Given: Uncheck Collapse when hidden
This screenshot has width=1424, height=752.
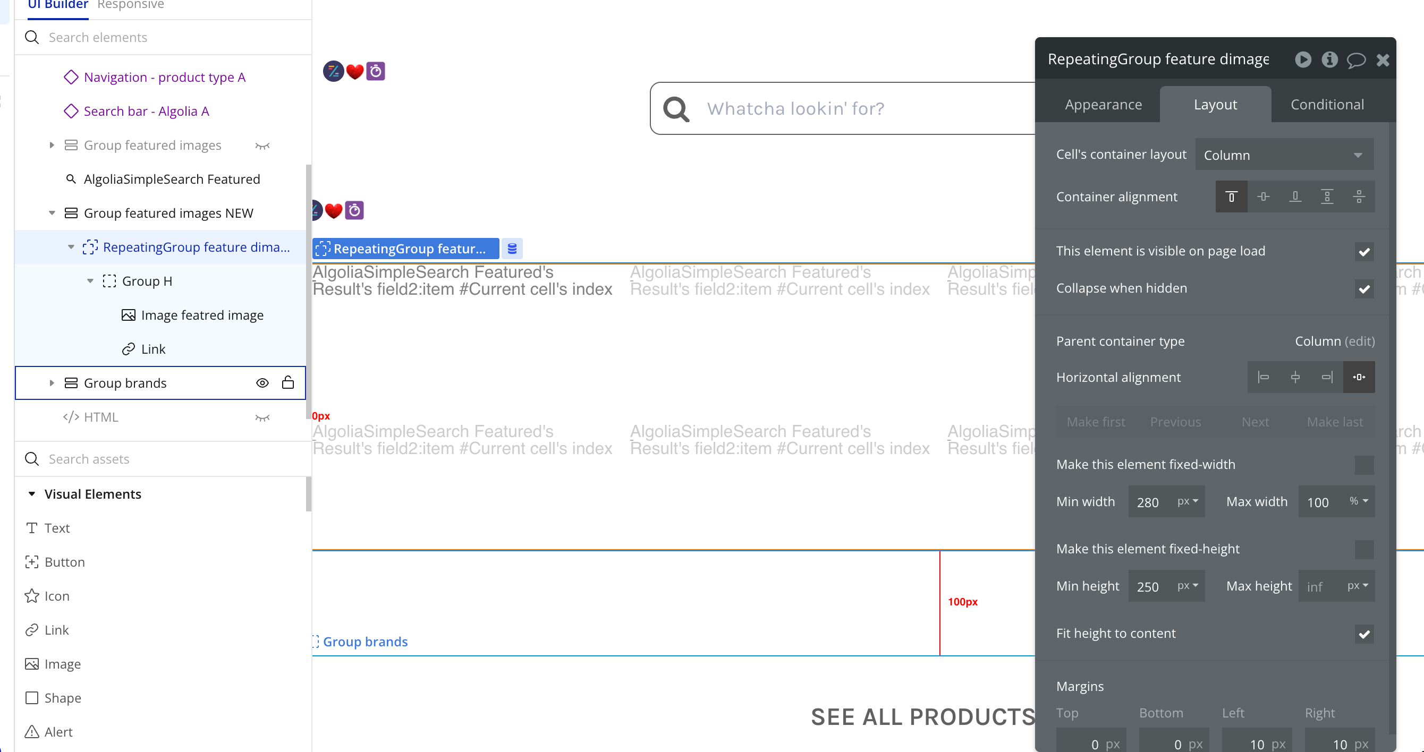Looking at the screenshot, I should tap(1364, 289).
